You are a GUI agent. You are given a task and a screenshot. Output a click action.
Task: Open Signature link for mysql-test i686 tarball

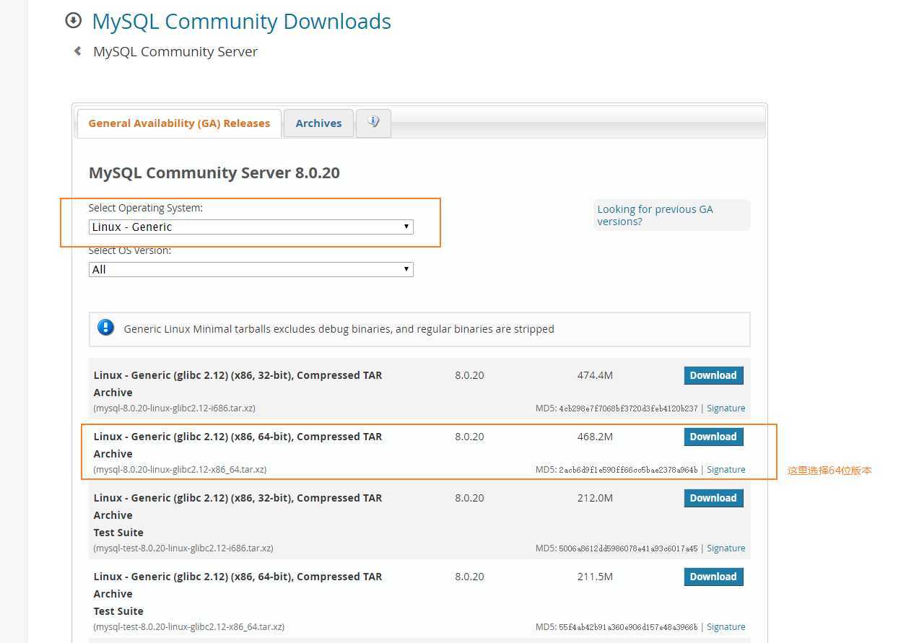[726, 548]
